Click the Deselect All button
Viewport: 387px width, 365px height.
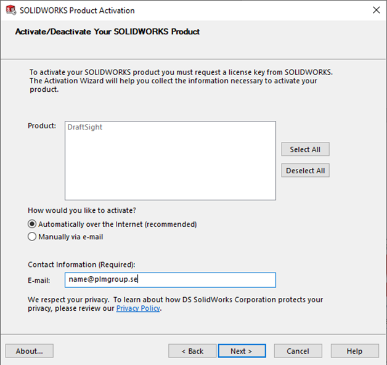(305, 170)
